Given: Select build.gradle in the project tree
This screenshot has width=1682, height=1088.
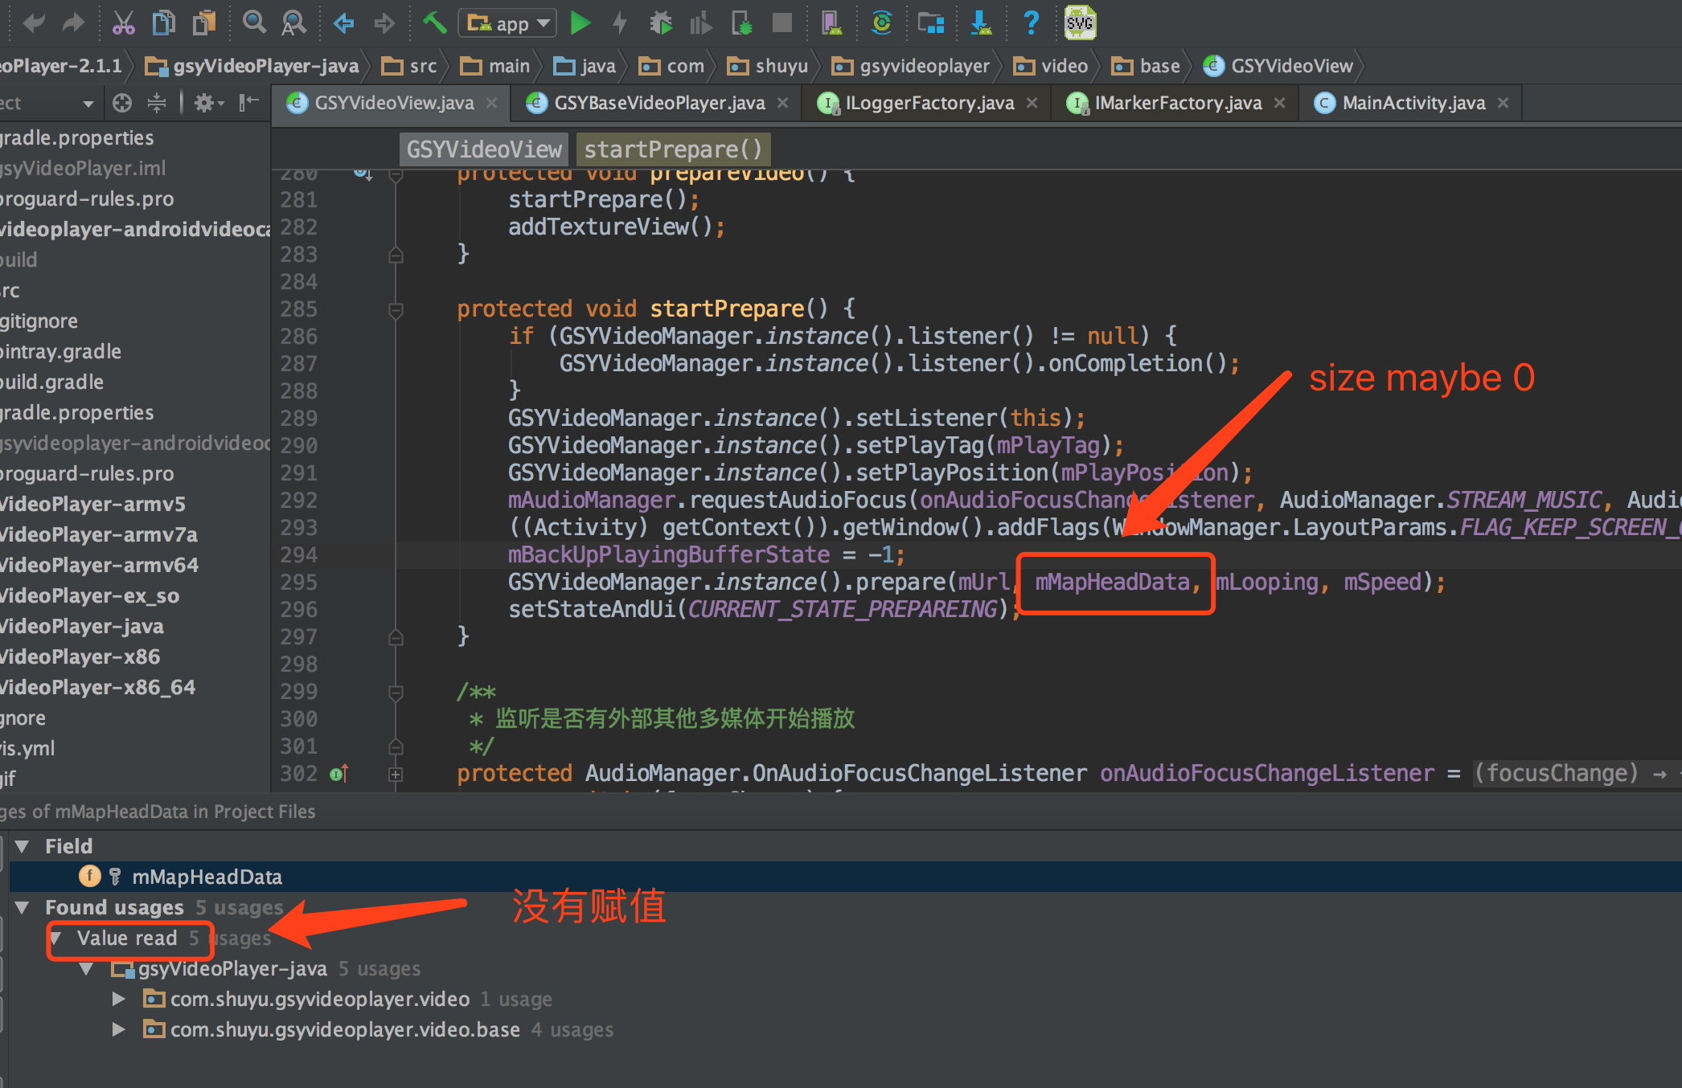Looking at the screenshot, I should (x=51, y=382).
